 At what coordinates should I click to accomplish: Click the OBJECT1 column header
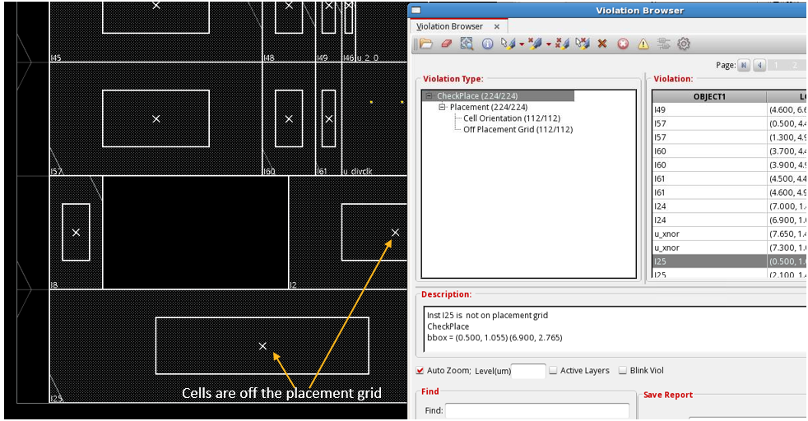[709, 96]
